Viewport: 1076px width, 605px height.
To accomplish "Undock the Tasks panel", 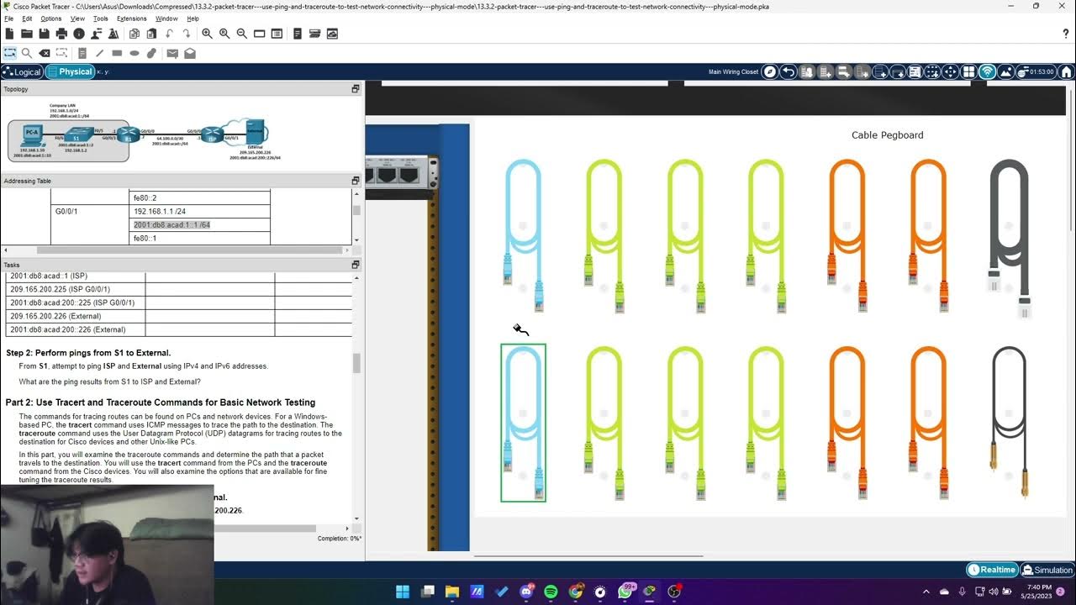I will (x=356, y=265).
